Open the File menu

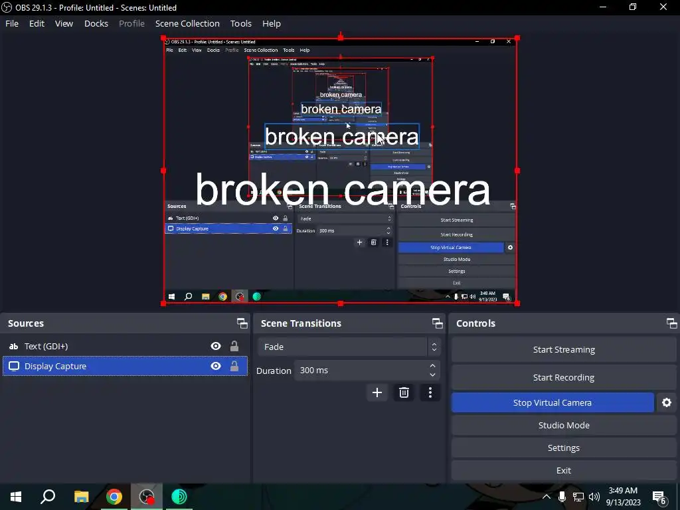click(12, 23)
